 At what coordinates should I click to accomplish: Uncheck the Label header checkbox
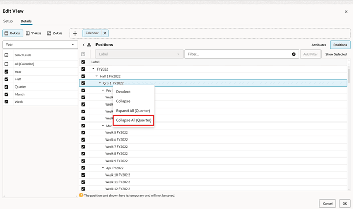pos(83,62)
